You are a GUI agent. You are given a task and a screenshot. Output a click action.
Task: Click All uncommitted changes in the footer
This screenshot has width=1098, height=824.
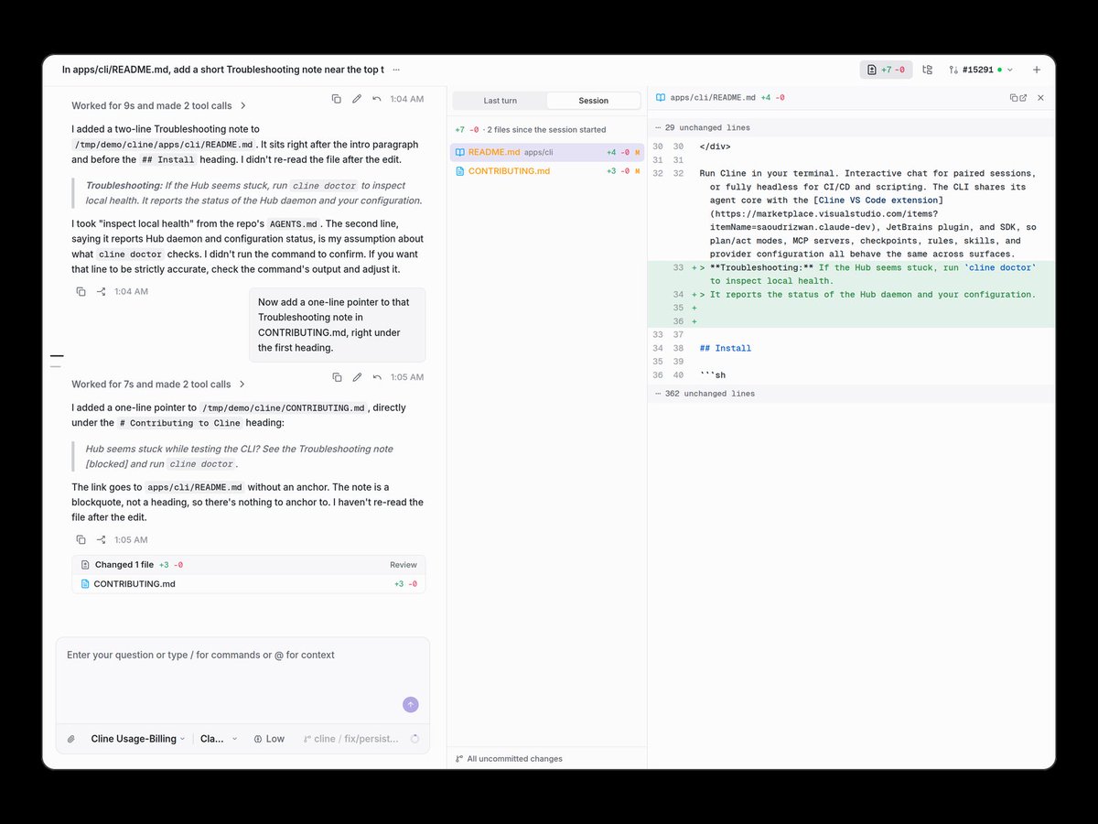pos(509,759)
